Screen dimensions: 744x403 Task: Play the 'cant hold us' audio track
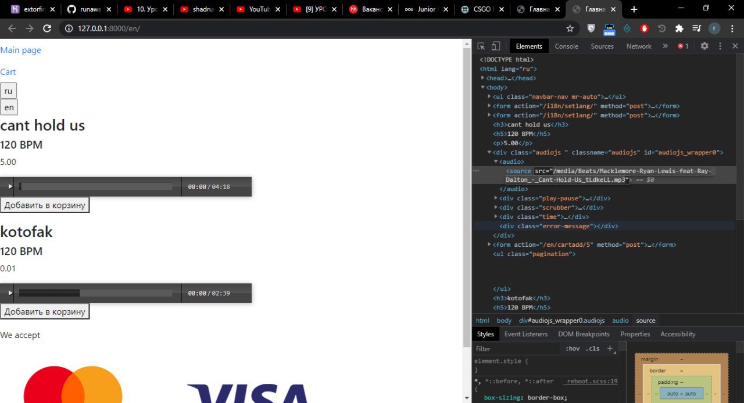tap(10, 187)
